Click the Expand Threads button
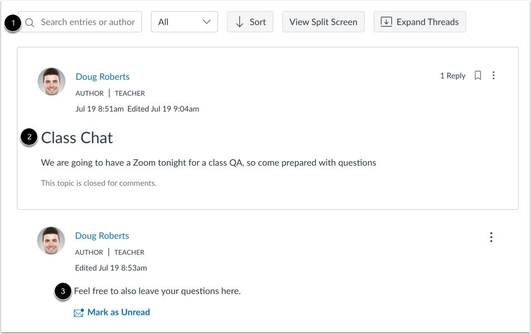531x334 pixels. pos(419,22)
